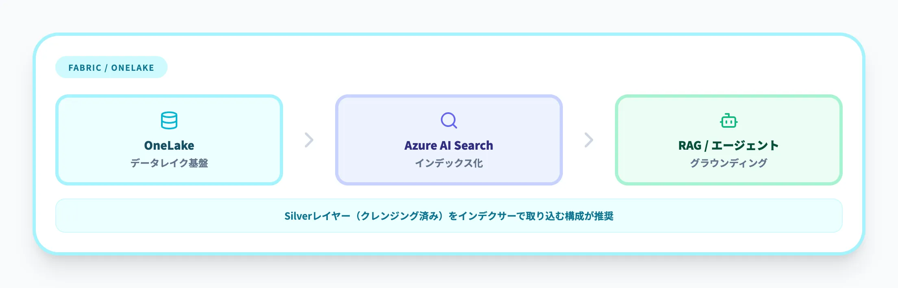This screenshot has width=898, height=288.
Task: Click the RAG agent robot icon
Action: tap(728, 121)
